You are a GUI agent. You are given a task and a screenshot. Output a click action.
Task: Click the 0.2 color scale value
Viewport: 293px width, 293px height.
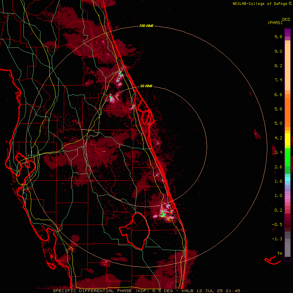pyautogui.click(x=278, y=210)
